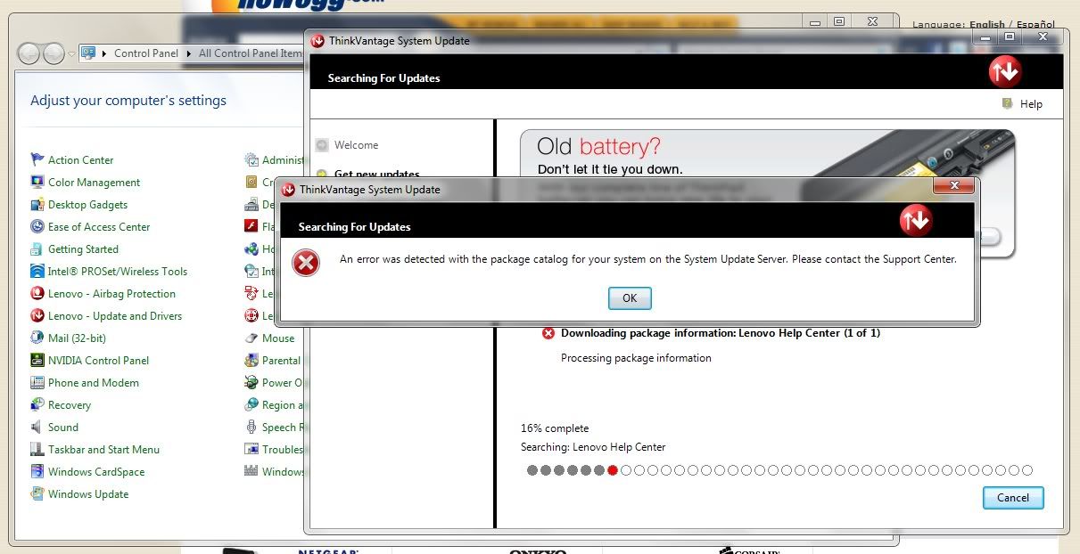1080x554 pixels.
Task: Click the Parental Controls icon
Action: [251, 361]
